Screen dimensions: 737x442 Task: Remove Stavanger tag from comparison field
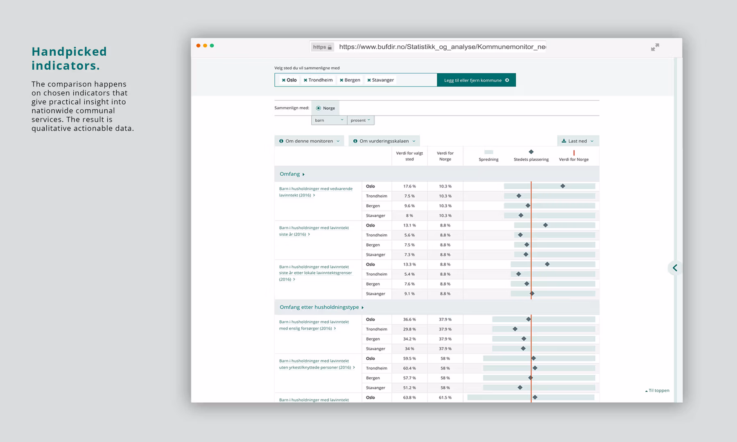tap(369, 80)
